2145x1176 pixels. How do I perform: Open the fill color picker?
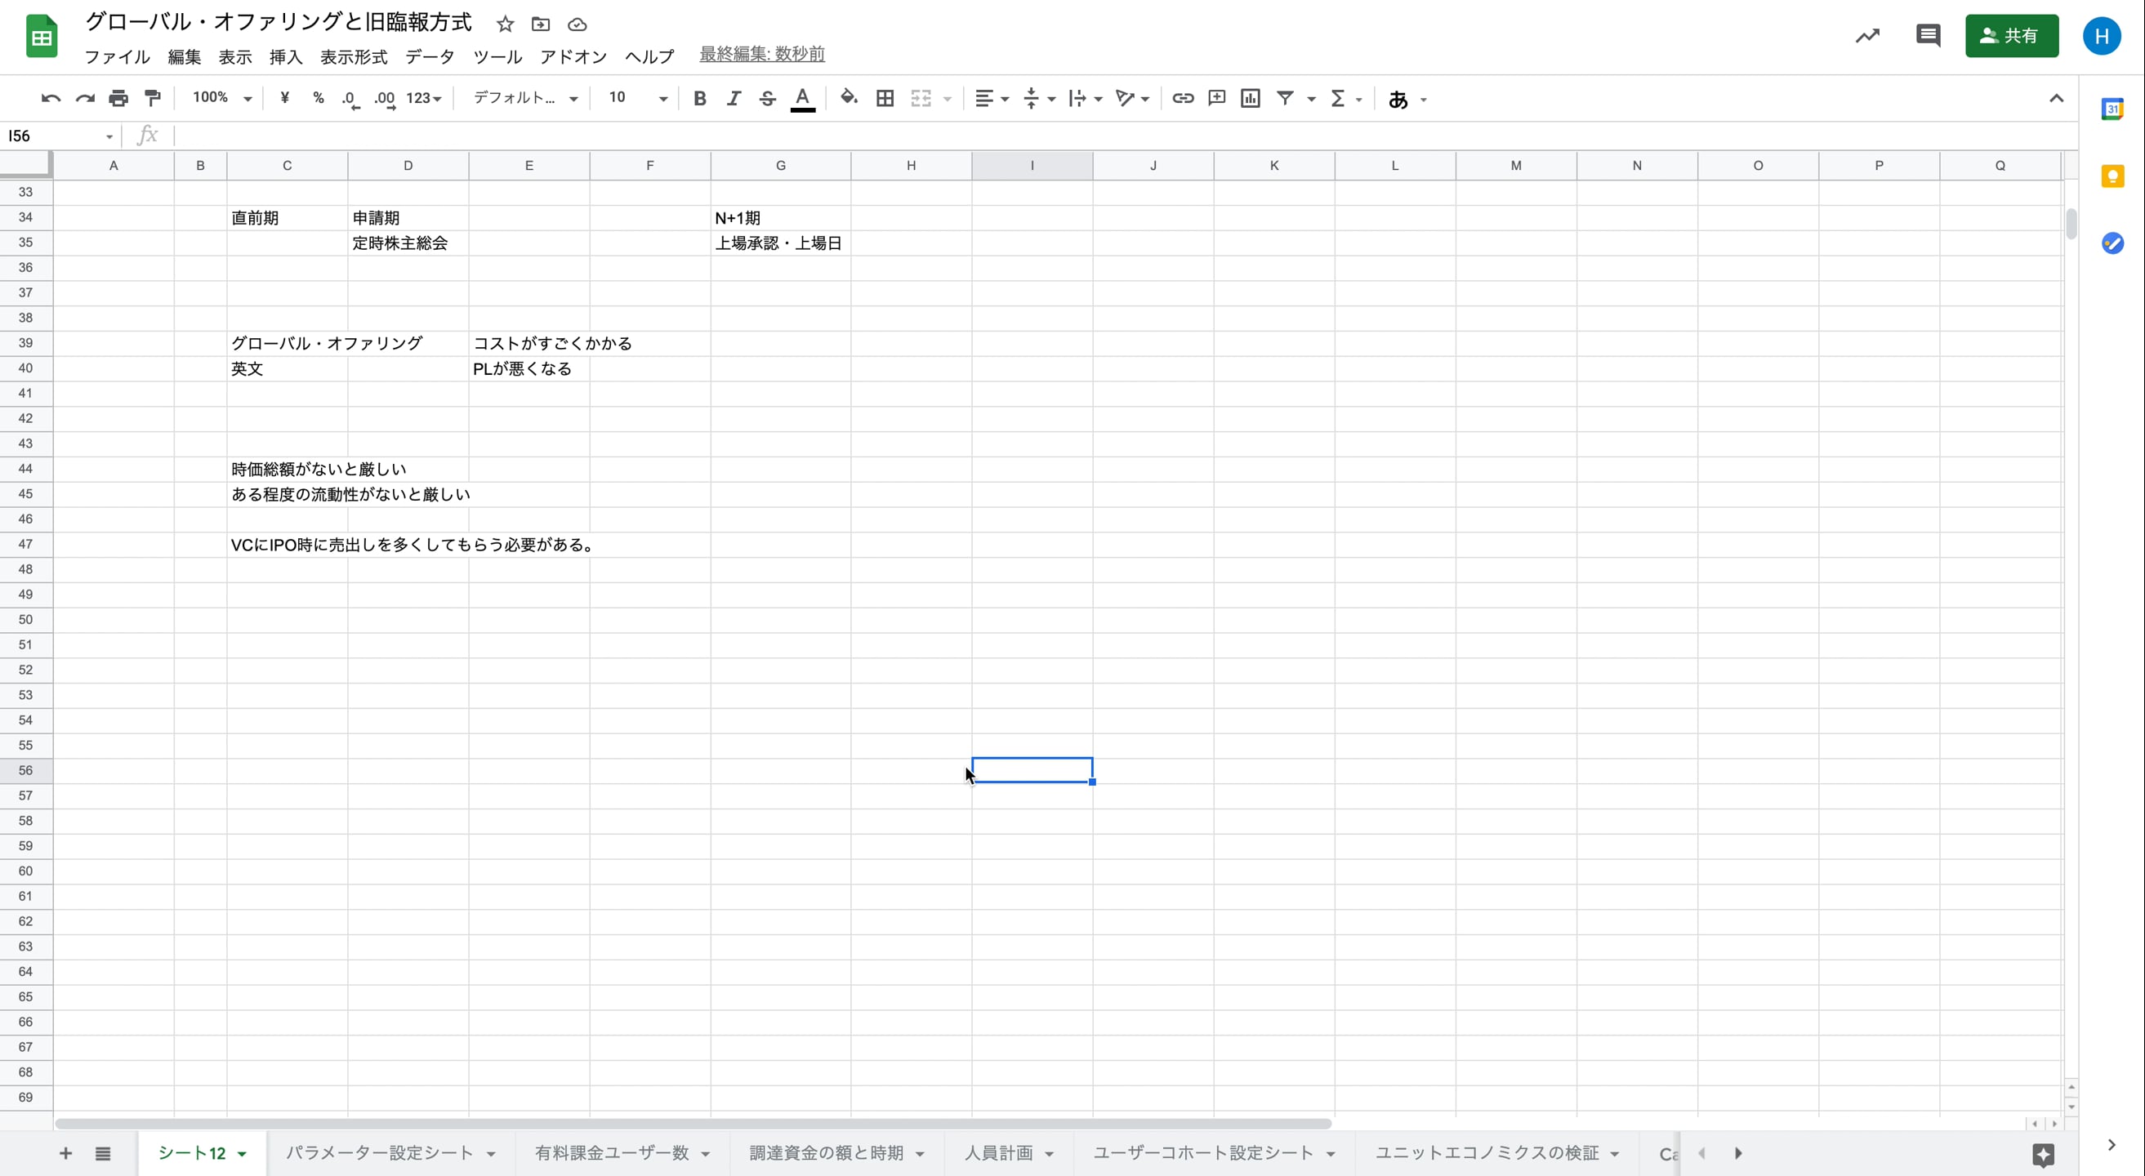[849, 98]
